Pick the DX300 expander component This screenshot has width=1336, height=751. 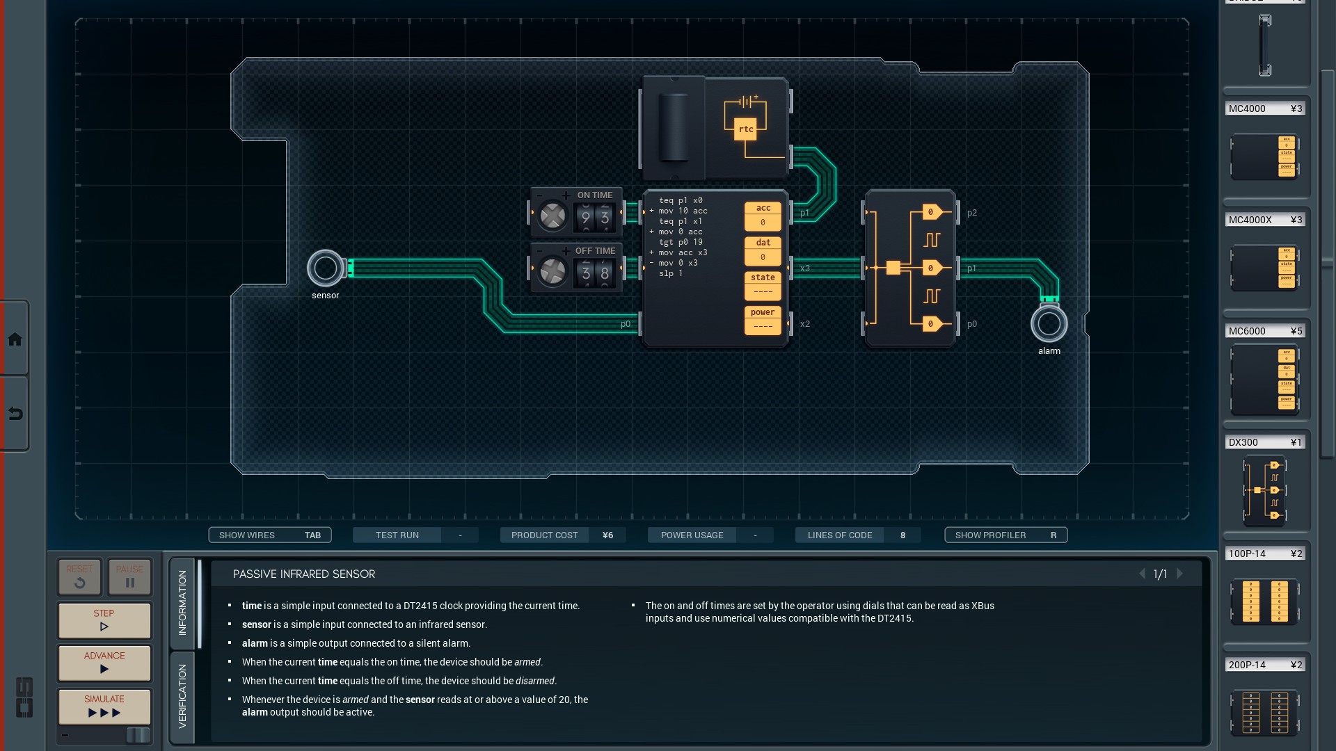(1264, 490)
